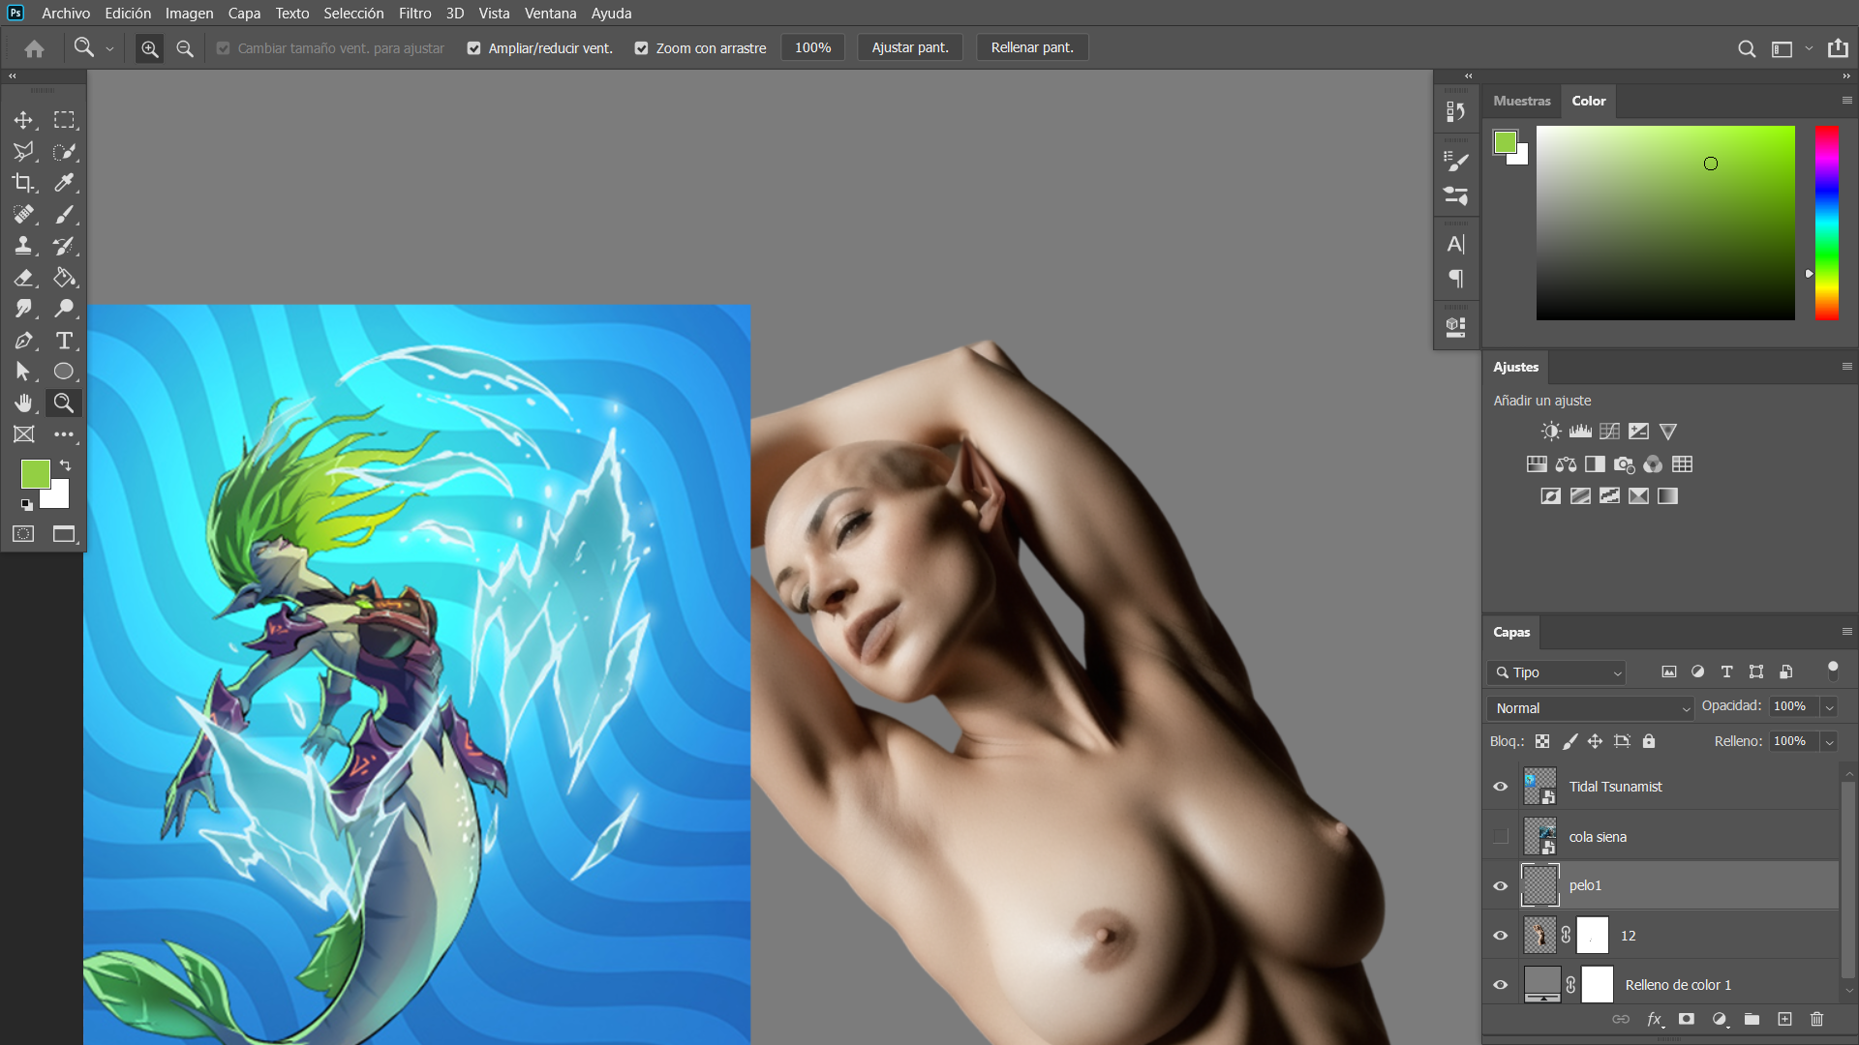The width and height of the screenshot is (1859, 1045).
Task: Open the Ventana menu
Action: point(550,14)
